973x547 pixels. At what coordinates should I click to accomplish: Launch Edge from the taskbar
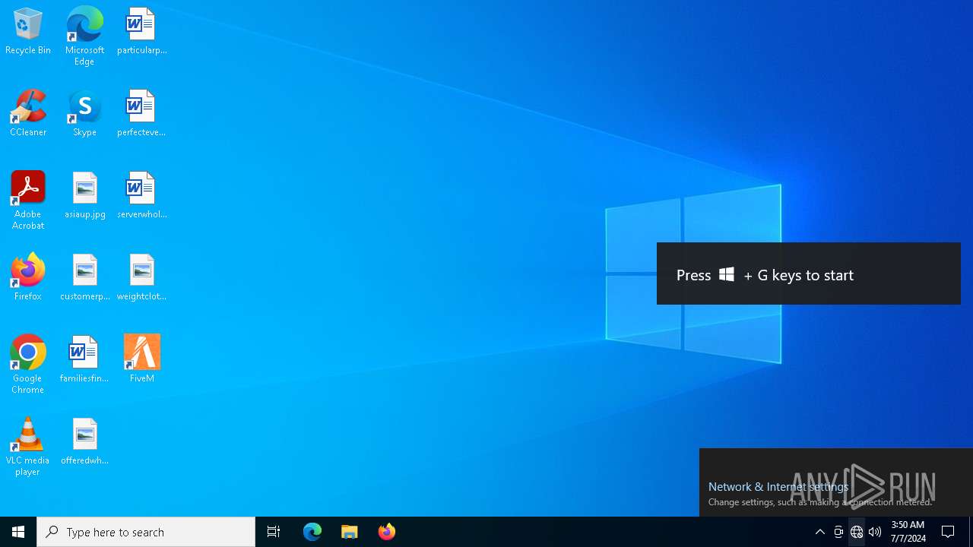coord(312,532)
